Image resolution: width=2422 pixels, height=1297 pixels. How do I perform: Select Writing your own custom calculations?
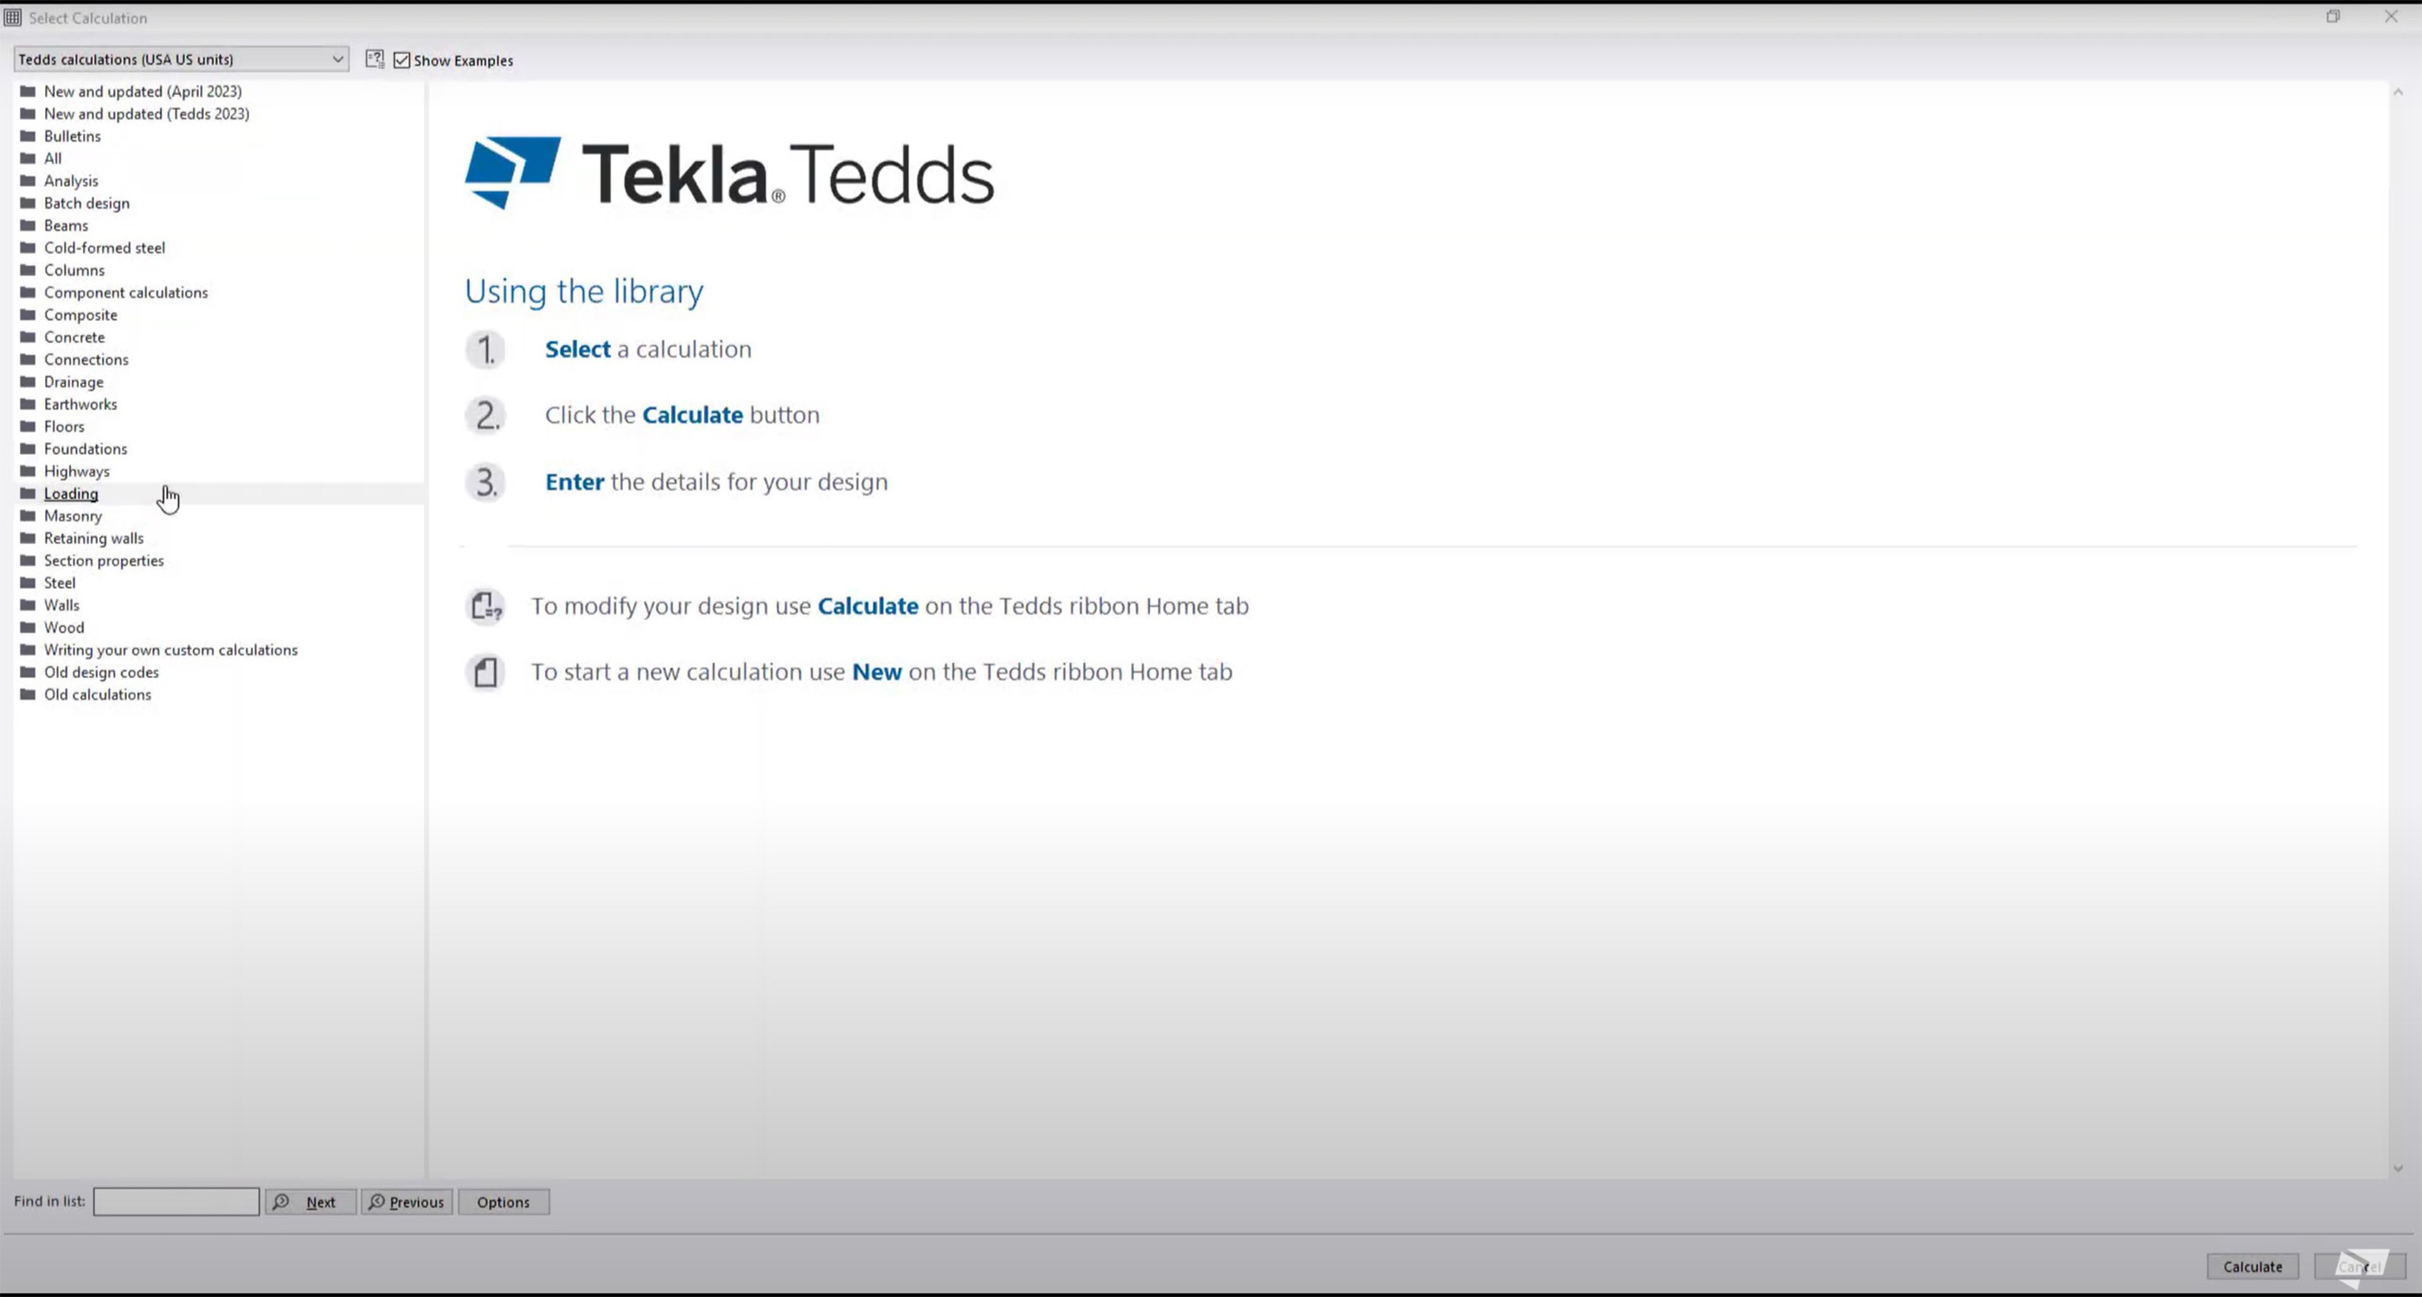[x=170, y=649]
